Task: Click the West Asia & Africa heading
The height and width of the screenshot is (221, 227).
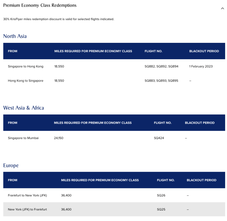Action: (23, 108)
